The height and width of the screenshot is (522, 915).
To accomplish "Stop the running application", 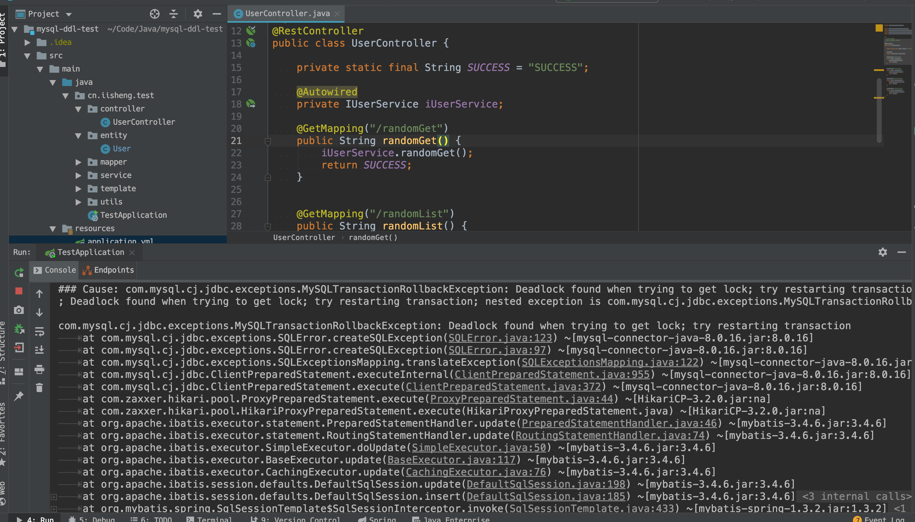I will 19,291.
